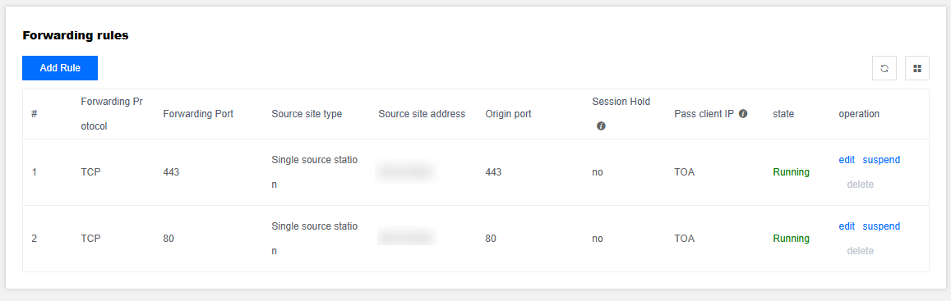
Task: Click the Running status of rule 1
Action: [791, 172]
